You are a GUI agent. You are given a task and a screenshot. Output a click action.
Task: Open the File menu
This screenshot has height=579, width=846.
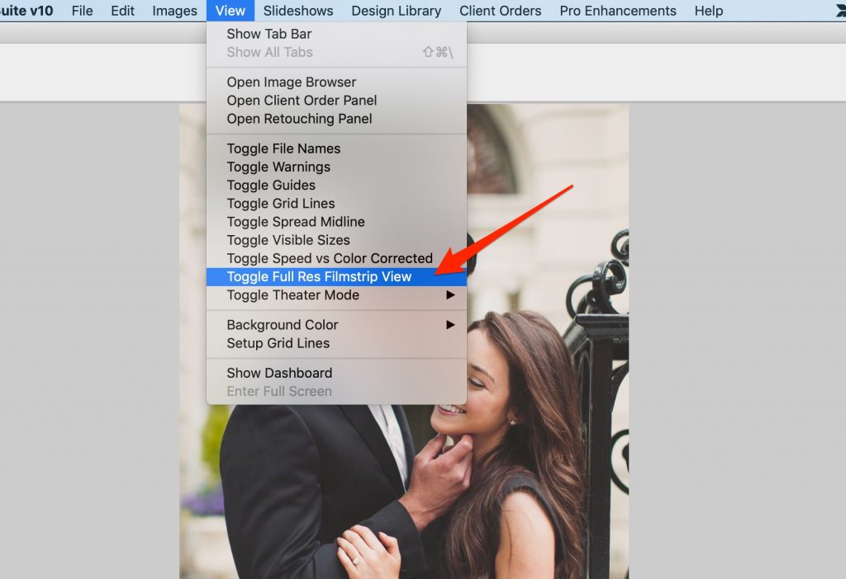82,11
